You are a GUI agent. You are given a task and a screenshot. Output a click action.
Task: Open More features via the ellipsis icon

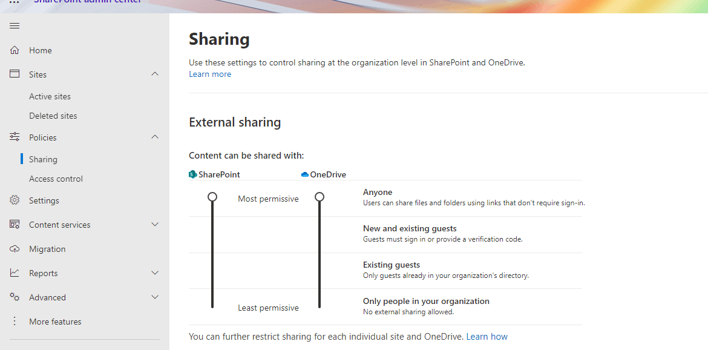coord(15,321)
